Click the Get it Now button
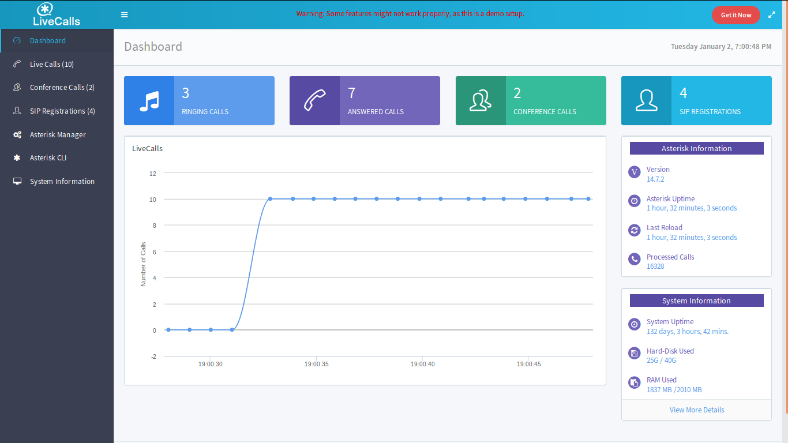The image size is (788, 443). click(x=736, y=15)
